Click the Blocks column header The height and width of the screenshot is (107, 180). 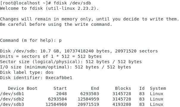(123, 88)
